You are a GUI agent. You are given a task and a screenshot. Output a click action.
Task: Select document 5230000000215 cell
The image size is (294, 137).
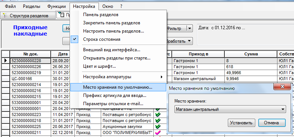coord(30,97)
